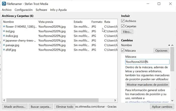
Task: Click file icon beside índice.jpg
Action: point(4,36)
